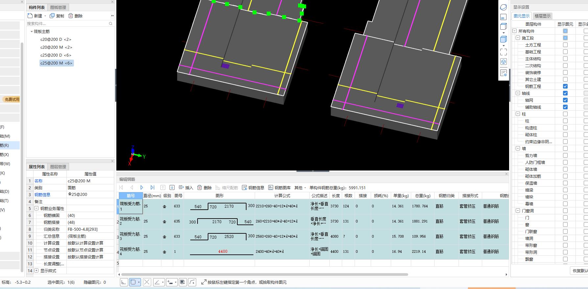Image resolution: width=588 pixels, height=289 pixels.
Task: Click 删除 in the component list toolbar
Action: click(x=75, y=16)
